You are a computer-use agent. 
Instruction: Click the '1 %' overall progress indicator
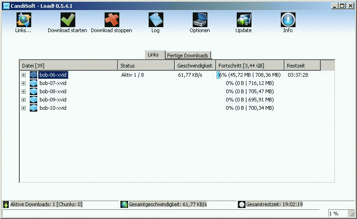334,213
